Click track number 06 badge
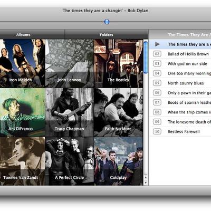Image resolution: width=211 pixels, height=211 pixels. click(x=157, y=92)
